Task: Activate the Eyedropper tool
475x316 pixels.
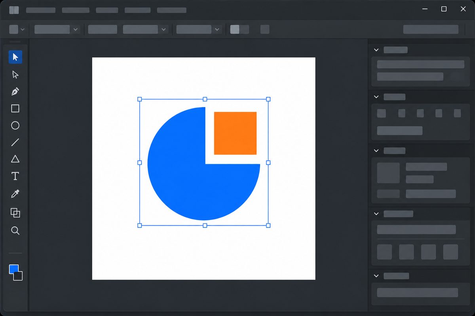Action: coord(15,194)
